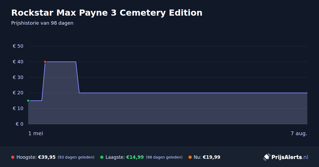Click the € 10 axis label
Screen dimensions: 319x167
(18, 108)
